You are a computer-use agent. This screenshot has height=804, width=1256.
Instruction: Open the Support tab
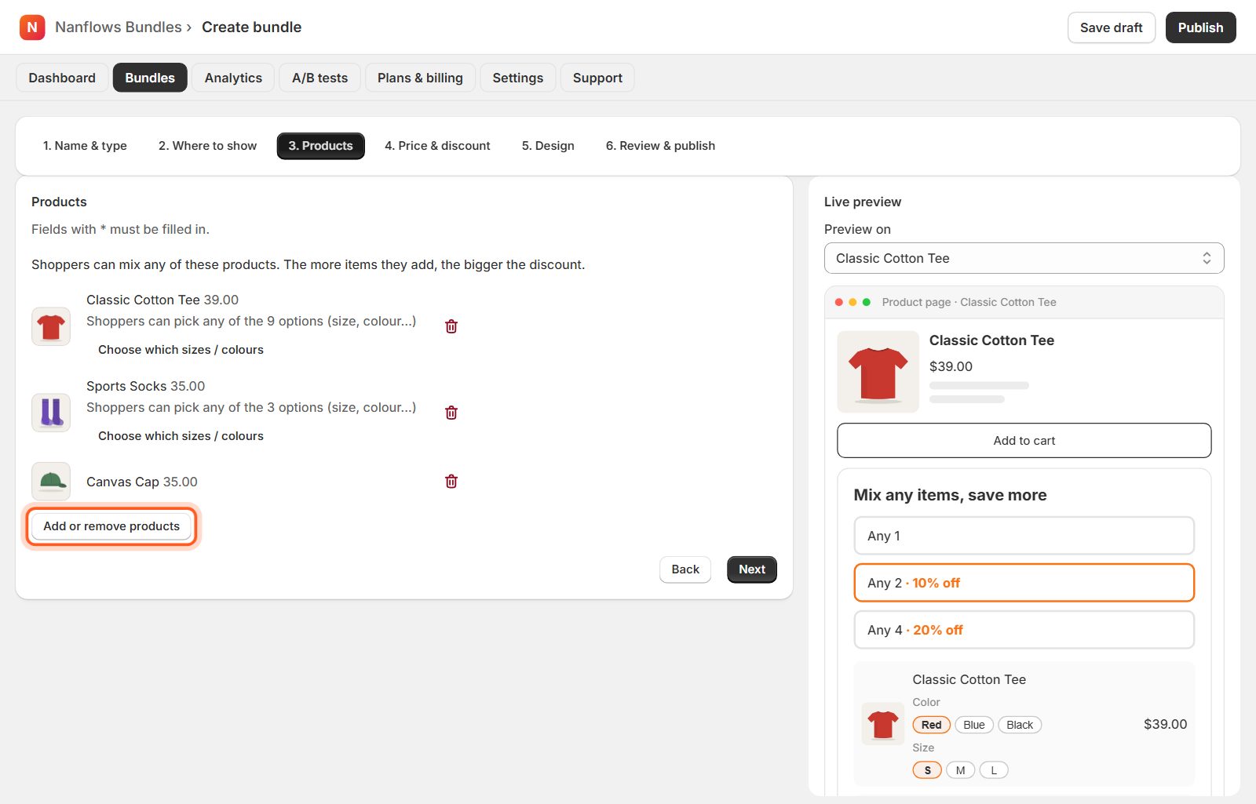597,78
